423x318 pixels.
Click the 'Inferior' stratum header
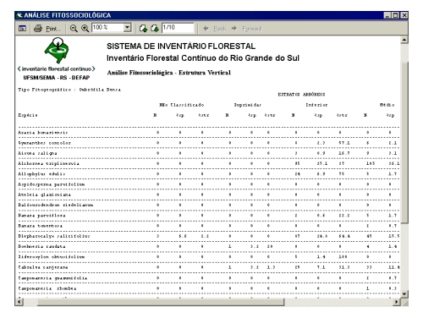[316, 105]
